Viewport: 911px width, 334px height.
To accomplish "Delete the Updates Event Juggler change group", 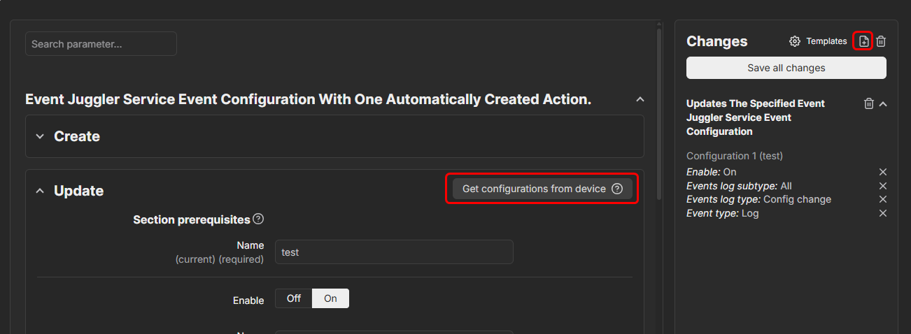I will click(869, 103).
